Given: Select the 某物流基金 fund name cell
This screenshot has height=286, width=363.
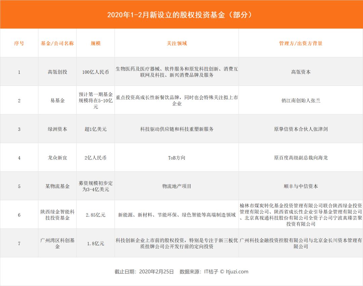Looking at the screenshot, I should [x=57, y=186].
